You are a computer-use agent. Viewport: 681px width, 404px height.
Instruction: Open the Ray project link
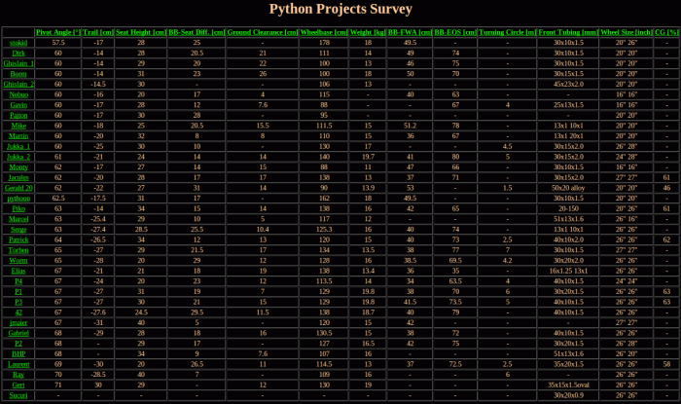[18, 375]
